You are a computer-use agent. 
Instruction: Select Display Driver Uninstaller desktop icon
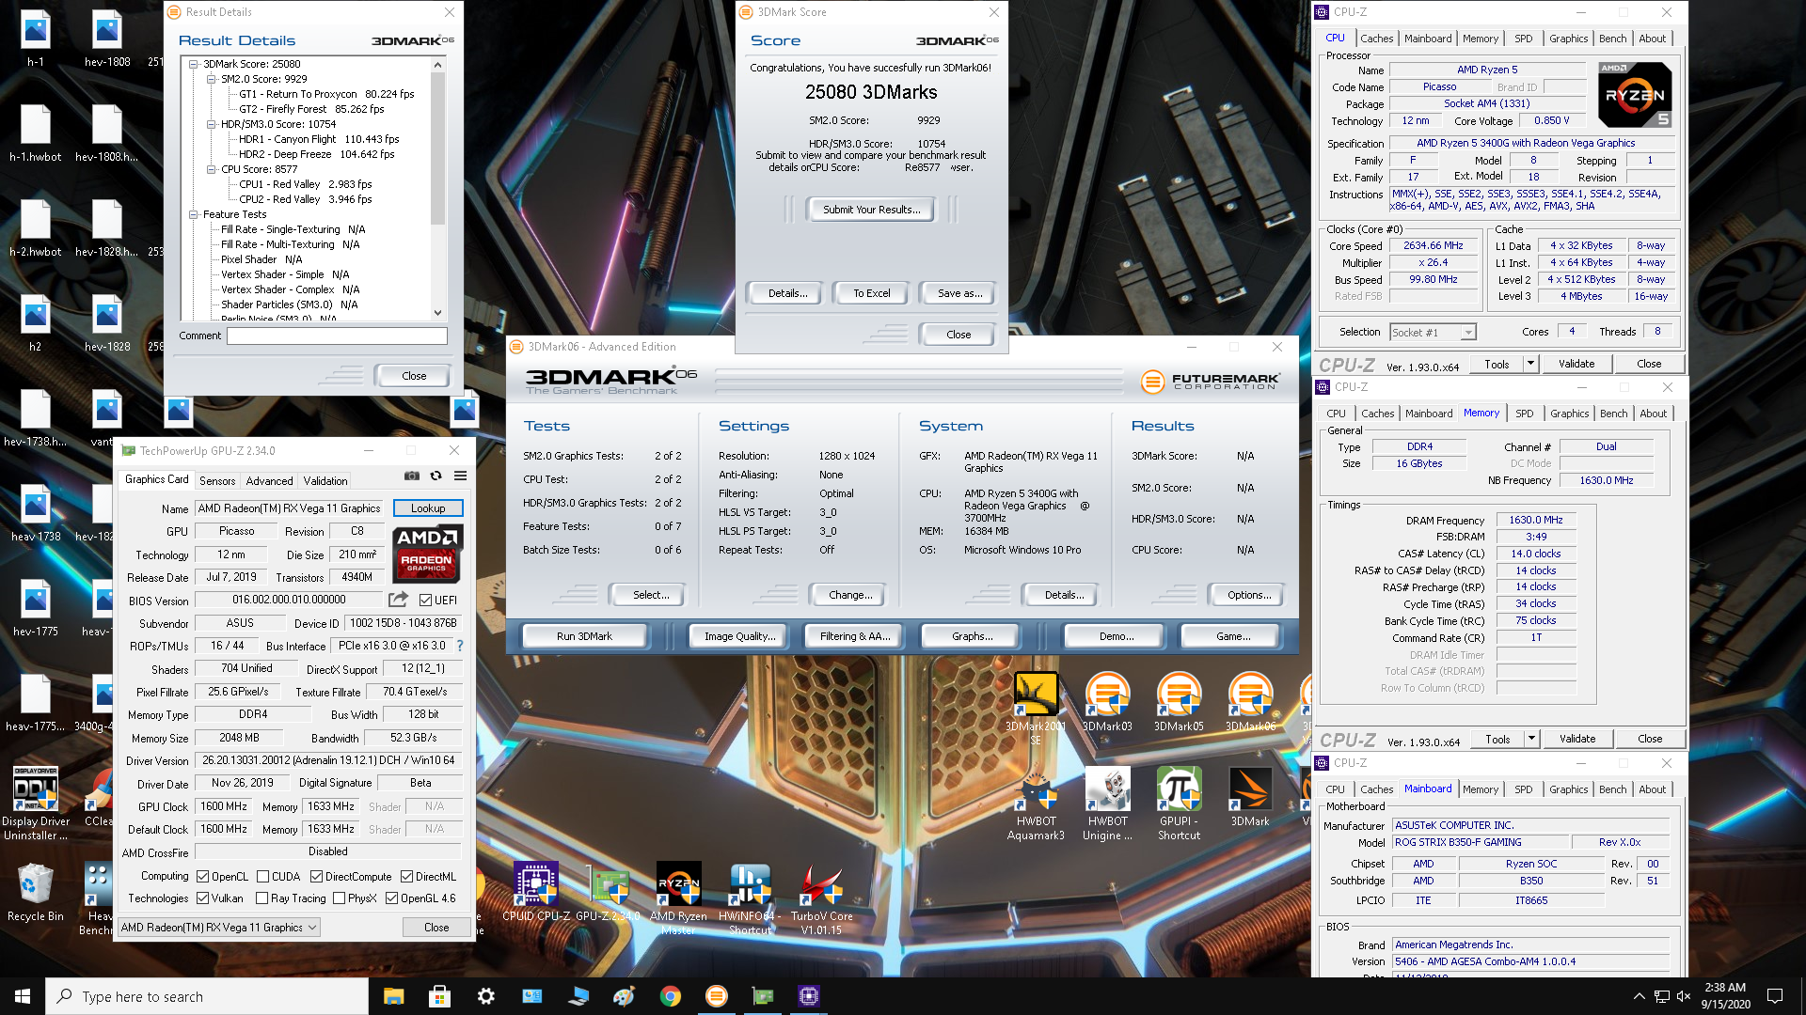(x=35, y=804)
